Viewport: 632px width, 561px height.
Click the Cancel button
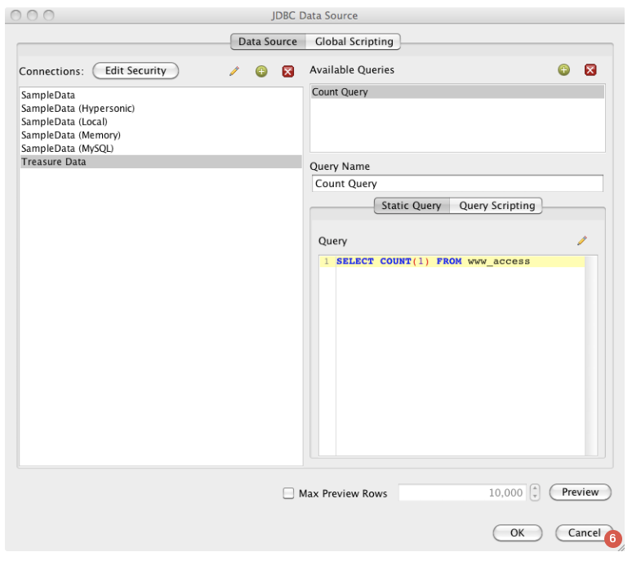tap(584, 532)
